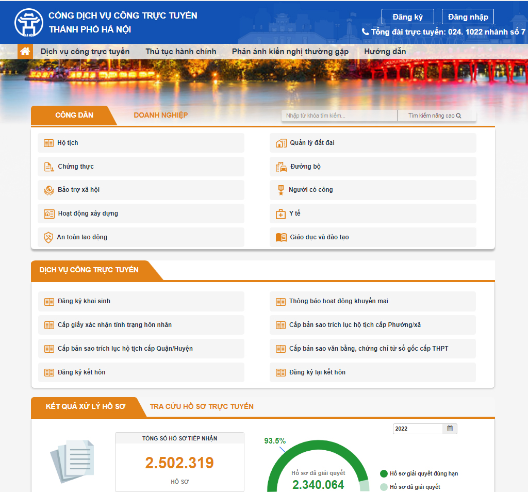
Task: Click the Người có công medal icon
Action: [281, 190]
